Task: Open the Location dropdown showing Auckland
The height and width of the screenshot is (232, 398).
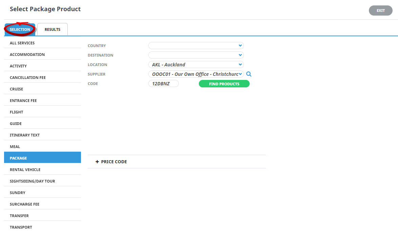Action: 196,65
